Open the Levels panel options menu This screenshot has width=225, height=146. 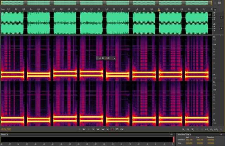point(171,134)
